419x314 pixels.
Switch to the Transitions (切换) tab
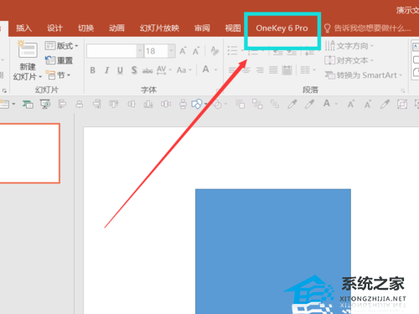[85, 28]
